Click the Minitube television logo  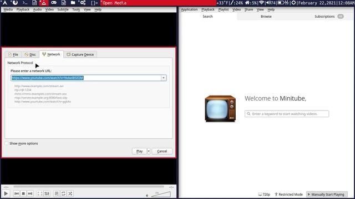(x=220, y=108)
